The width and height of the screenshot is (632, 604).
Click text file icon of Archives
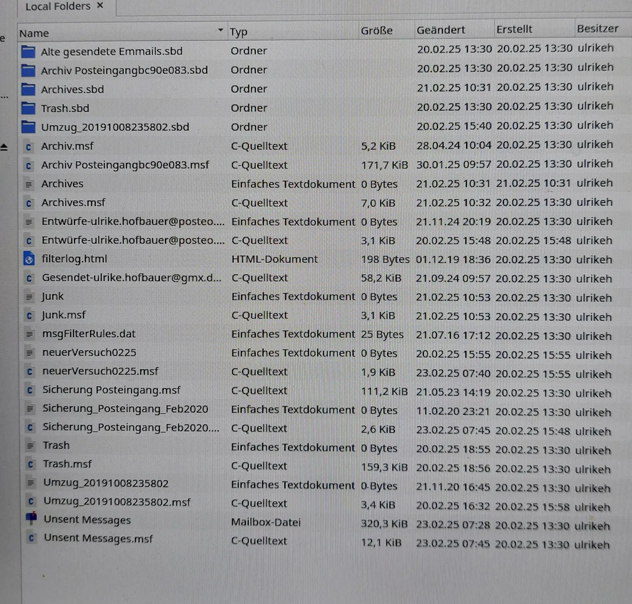point(29,184)
